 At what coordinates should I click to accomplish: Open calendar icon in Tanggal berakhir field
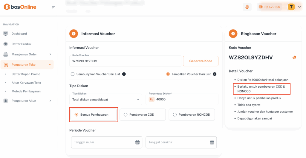click(x=212, y=142)
